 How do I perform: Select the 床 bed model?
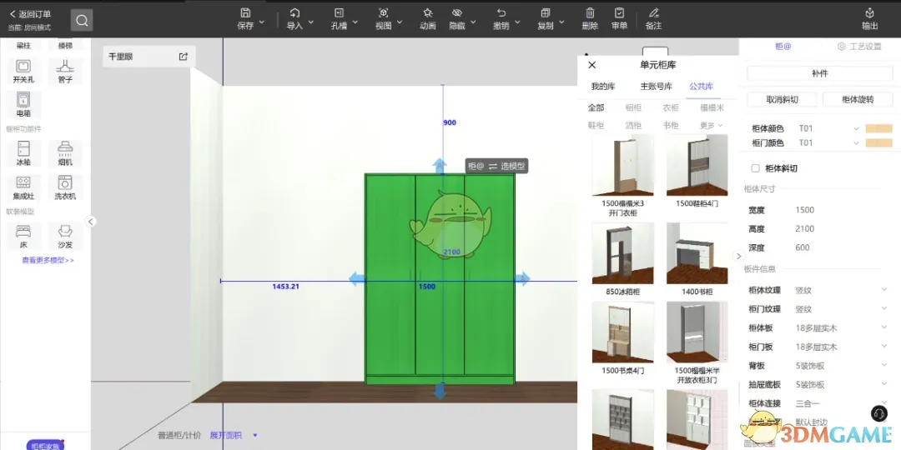pos(23,237)
